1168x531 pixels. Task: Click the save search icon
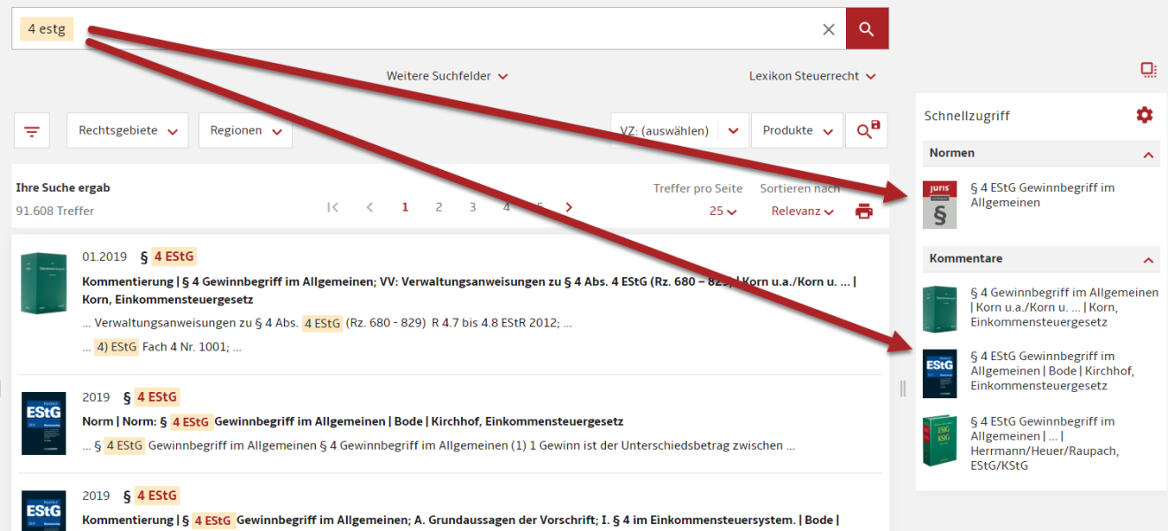866,131
